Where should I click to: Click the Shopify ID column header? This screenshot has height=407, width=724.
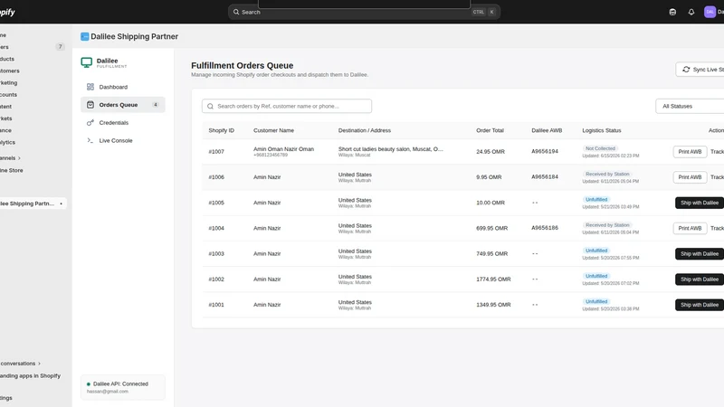[x=221, y=130]
